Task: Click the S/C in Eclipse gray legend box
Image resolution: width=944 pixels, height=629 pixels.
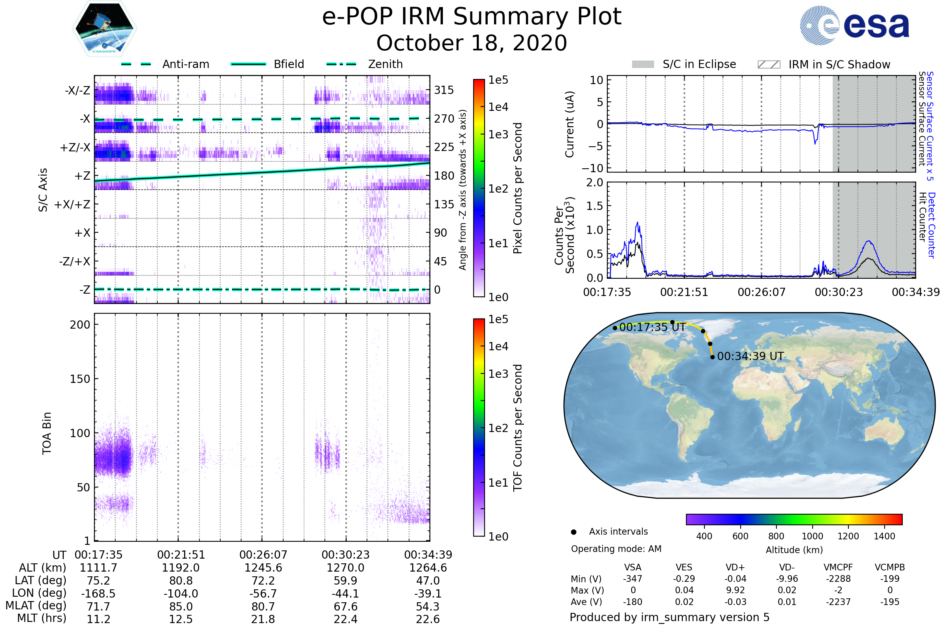Action: (643, 64)
